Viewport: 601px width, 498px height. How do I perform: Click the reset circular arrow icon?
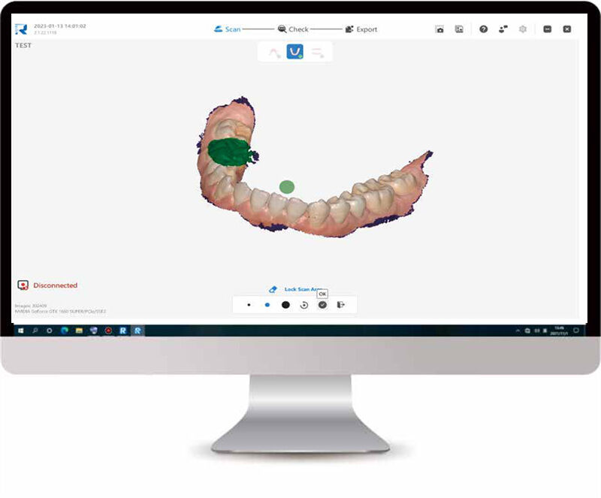click(x=304, y=305)
